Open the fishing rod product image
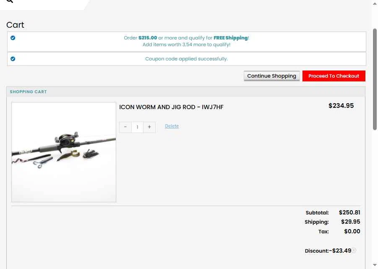This screenshot has height=269, width=378. pyautogui.click(x=64, y=152)
